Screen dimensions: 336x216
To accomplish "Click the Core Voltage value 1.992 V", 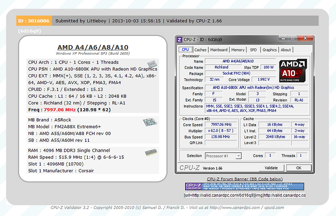I will pyautogui.click(x=264, y=79).
